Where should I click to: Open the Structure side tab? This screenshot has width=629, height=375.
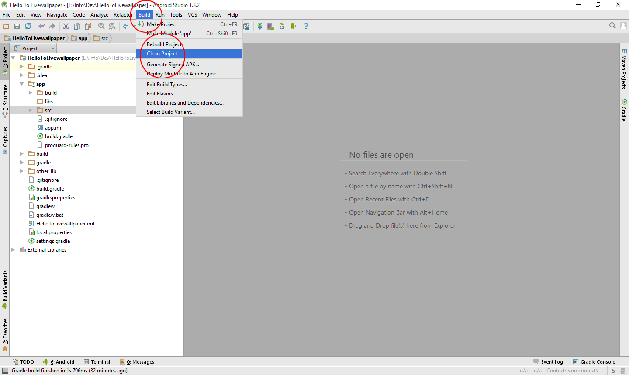coord(5,101)
